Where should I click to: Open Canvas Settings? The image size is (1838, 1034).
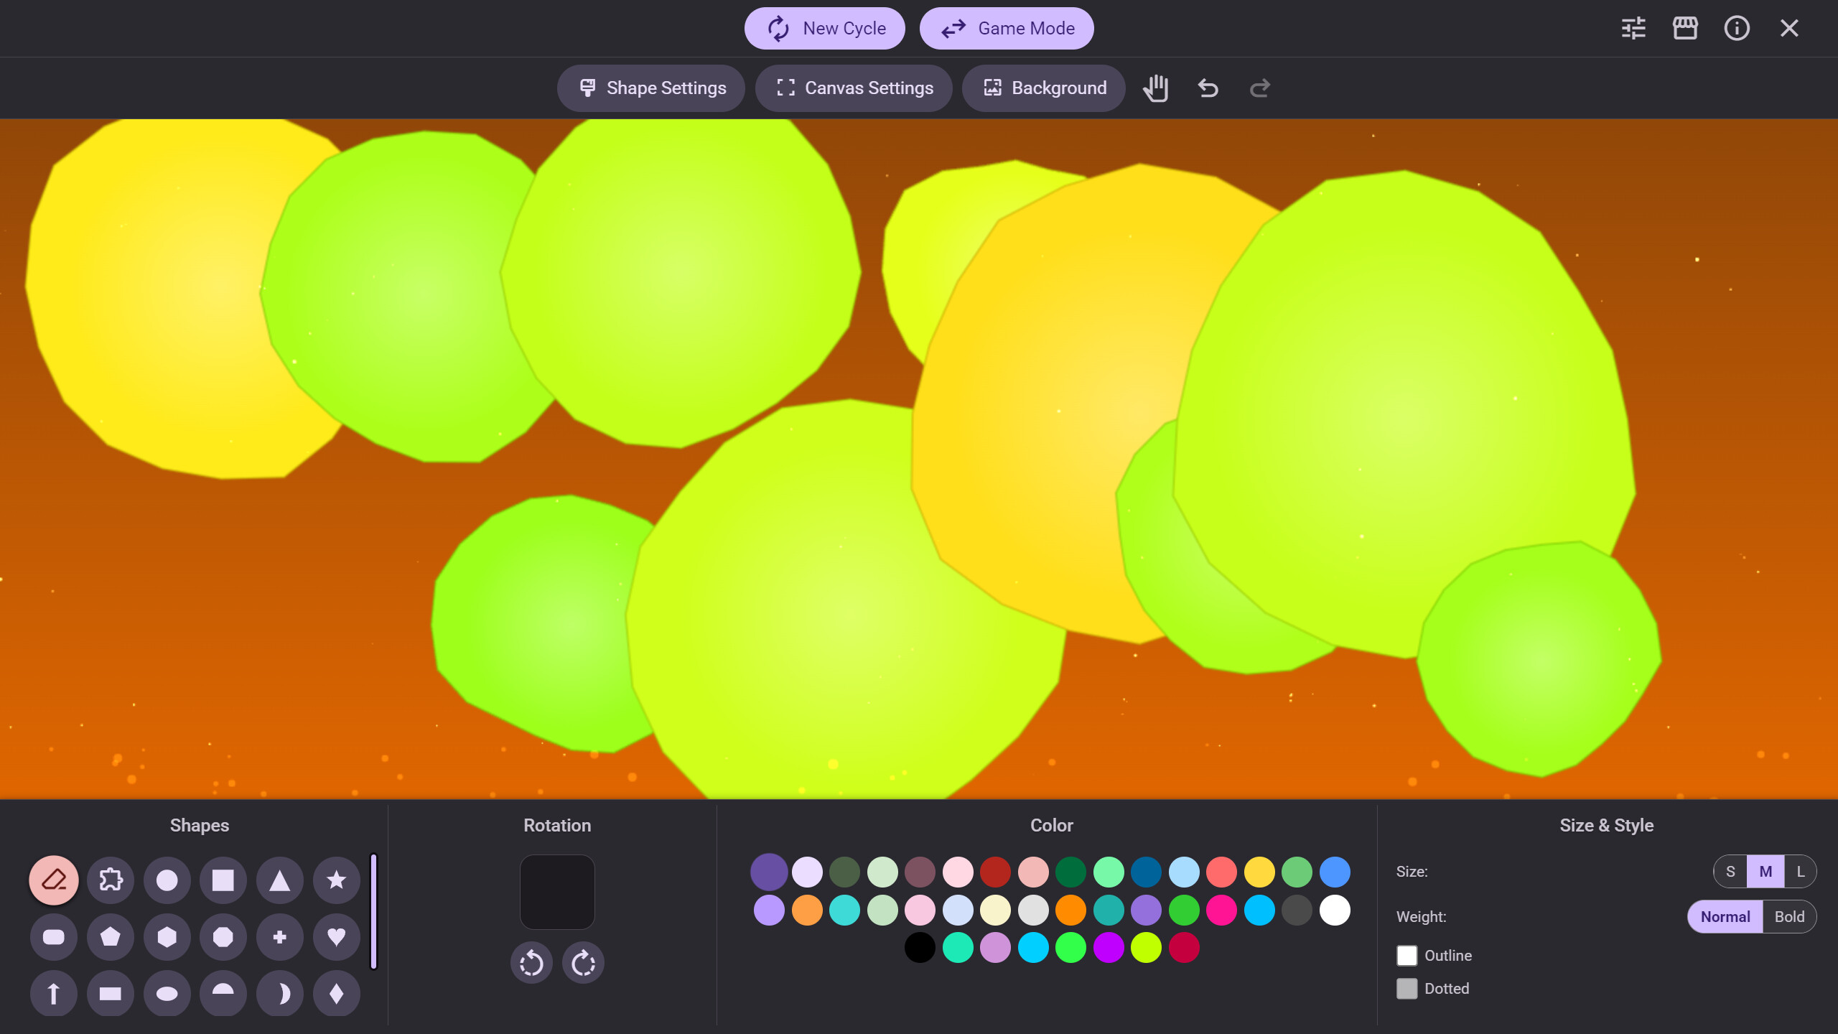tap(853, 88)
